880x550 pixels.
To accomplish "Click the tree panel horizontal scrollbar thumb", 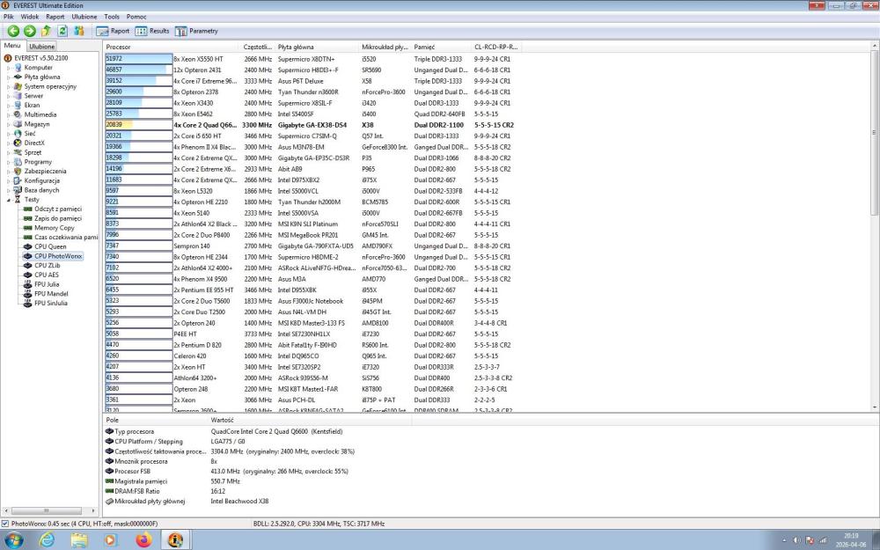I will (46, 510).
